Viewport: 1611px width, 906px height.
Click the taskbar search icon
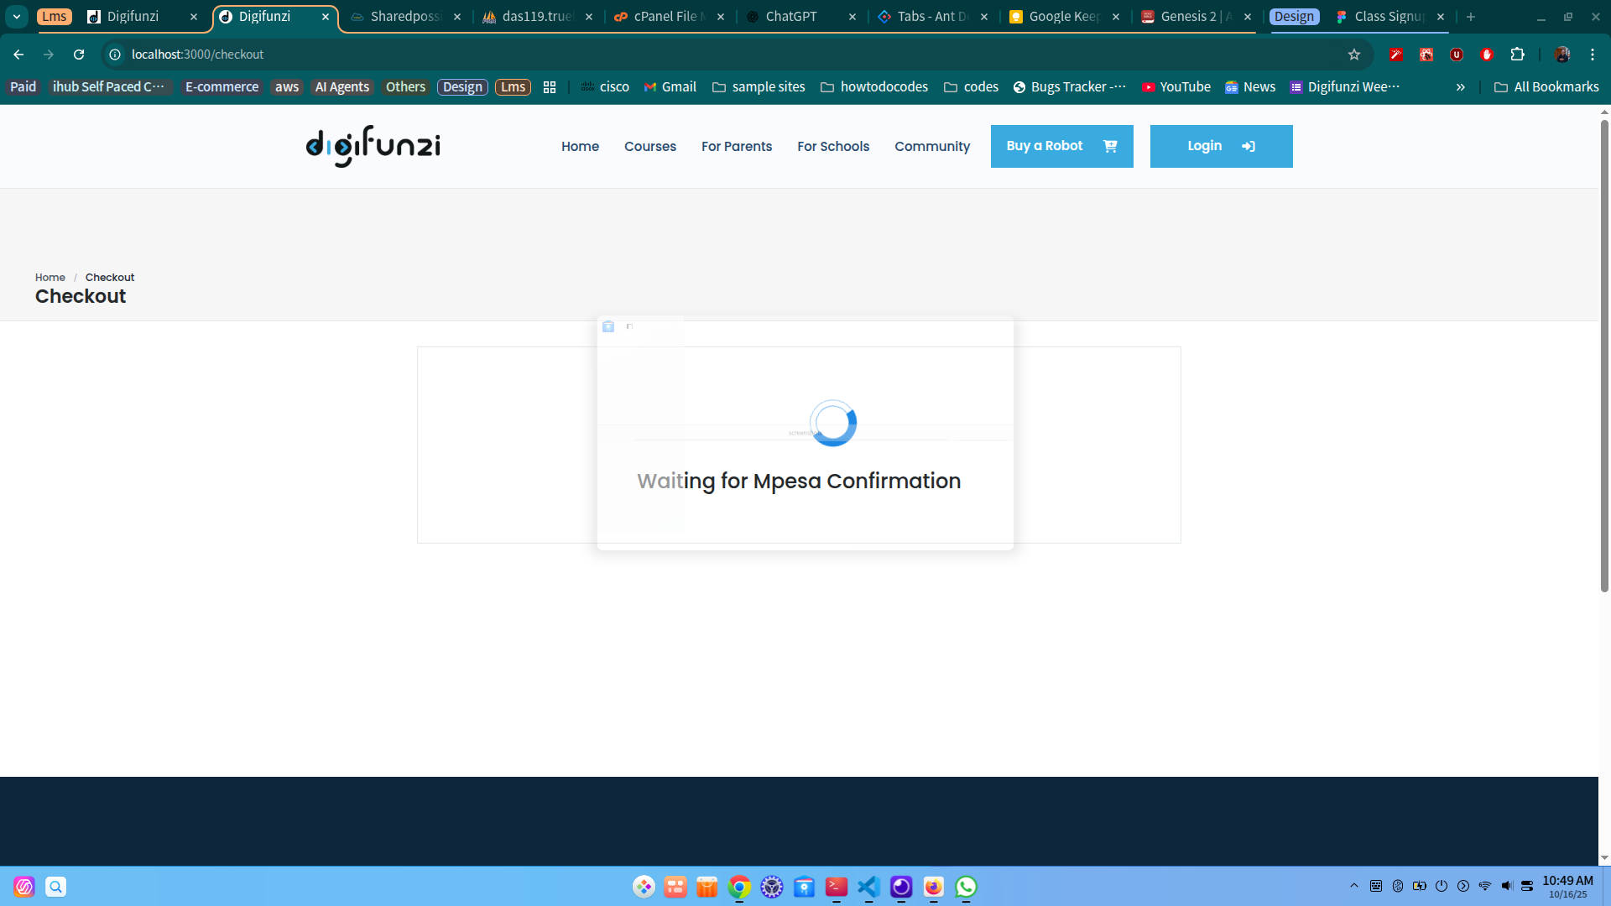click(55, 887)
